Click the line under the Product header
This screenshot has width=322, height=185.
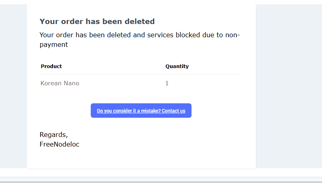pos(102,74)
